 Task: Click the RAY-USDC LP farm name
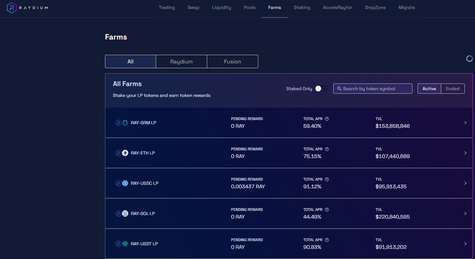(145, 183)
